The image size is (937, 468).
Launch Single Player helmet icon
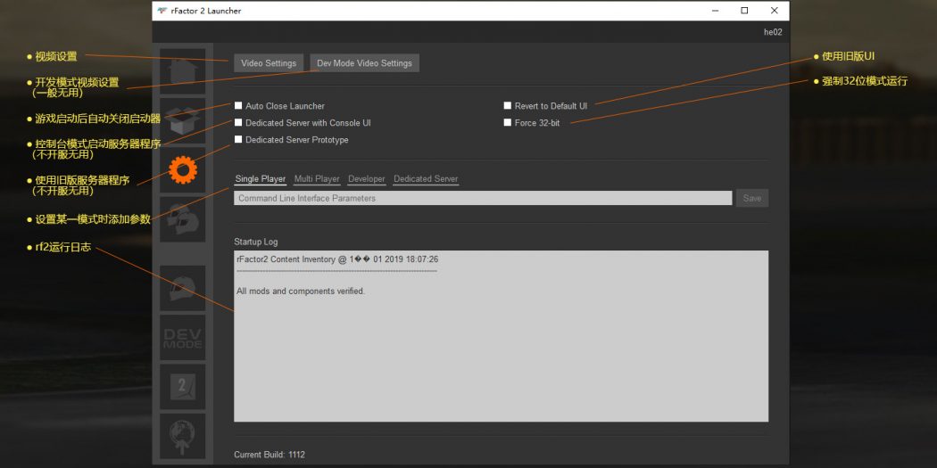pos(182,288)
